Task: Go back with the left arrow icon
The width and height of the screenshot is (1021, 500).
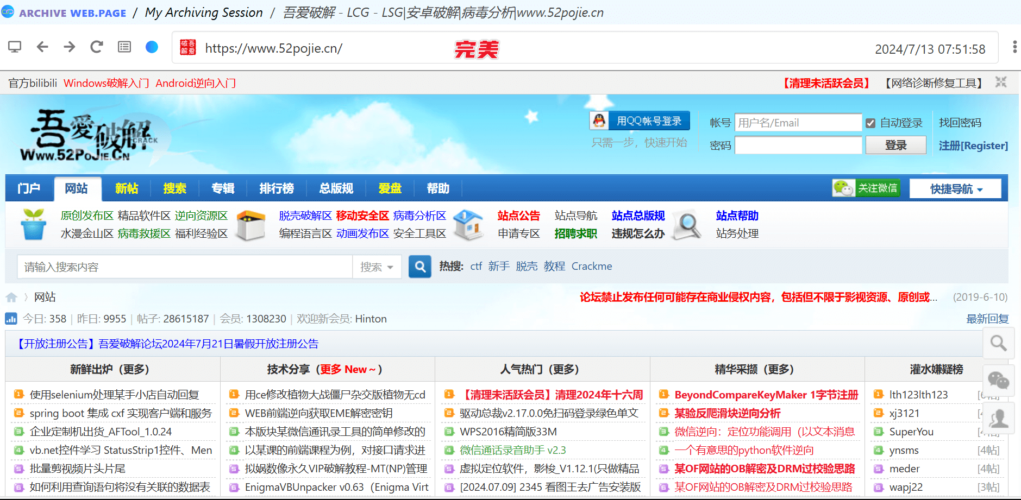Action: [x=42, y=47]
